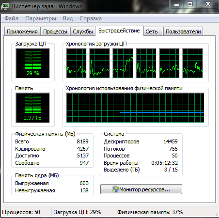
Task: Click the shield icon on Монитор ресурсов button
Action: click(115, 189)
